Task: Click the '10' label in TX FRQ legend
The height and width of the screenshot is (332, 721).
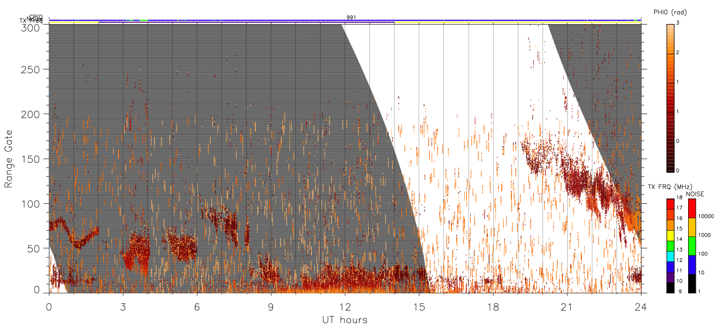Action: tap(679, 281)
